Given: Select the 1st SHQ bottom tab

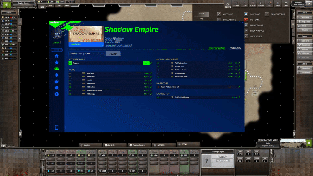Looking at the screenshot, I should pos(115,145).
